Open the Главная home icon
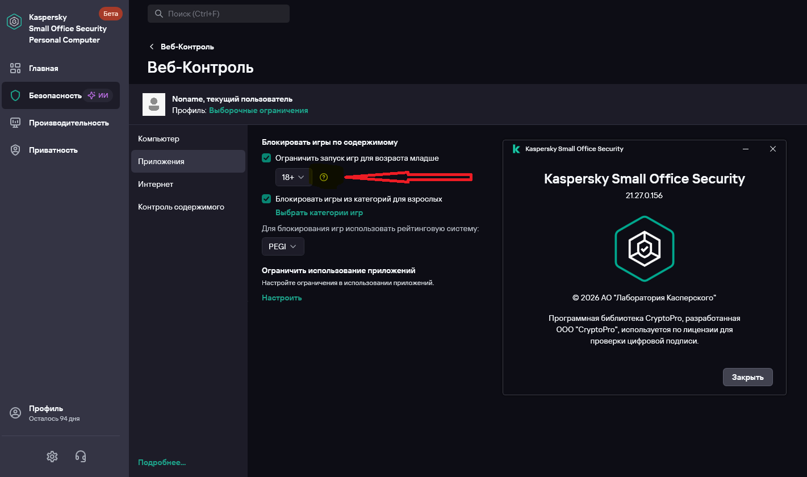The height and width of the screenshot is (477, 807). tap(15, 68)
